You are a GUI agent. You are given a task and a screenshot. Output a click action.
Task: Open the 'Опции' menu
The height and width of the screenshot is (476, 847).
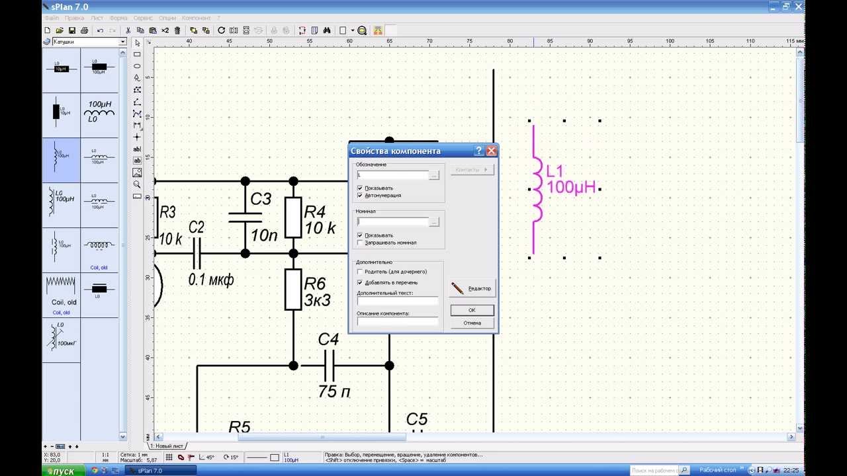point(168,18)
